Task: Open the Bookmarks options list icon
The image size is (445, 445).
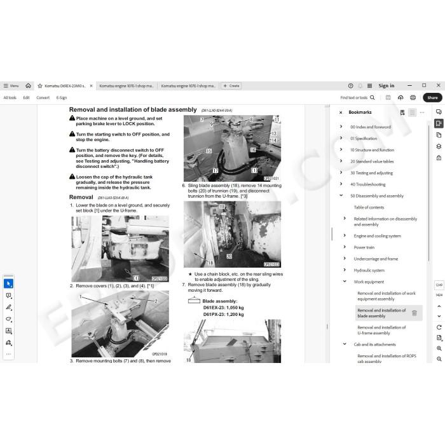Action: [413, 113]
